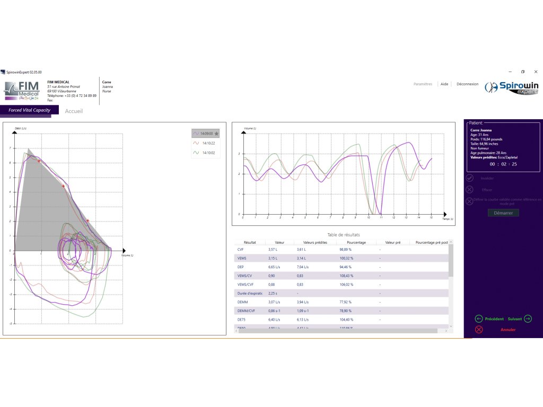Image resolution: width=543 pixels, height=407 pixels.
Task: Click the Démarrer button
Action: pos(503,213)
